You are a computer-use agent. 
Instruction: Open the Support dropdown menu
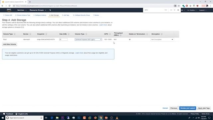(x=203, y=10)
